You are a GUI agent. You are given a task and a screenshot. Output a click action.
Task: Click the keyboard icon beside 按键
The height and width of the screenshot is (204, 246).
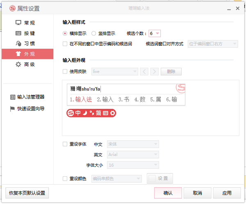pos(18,33)
